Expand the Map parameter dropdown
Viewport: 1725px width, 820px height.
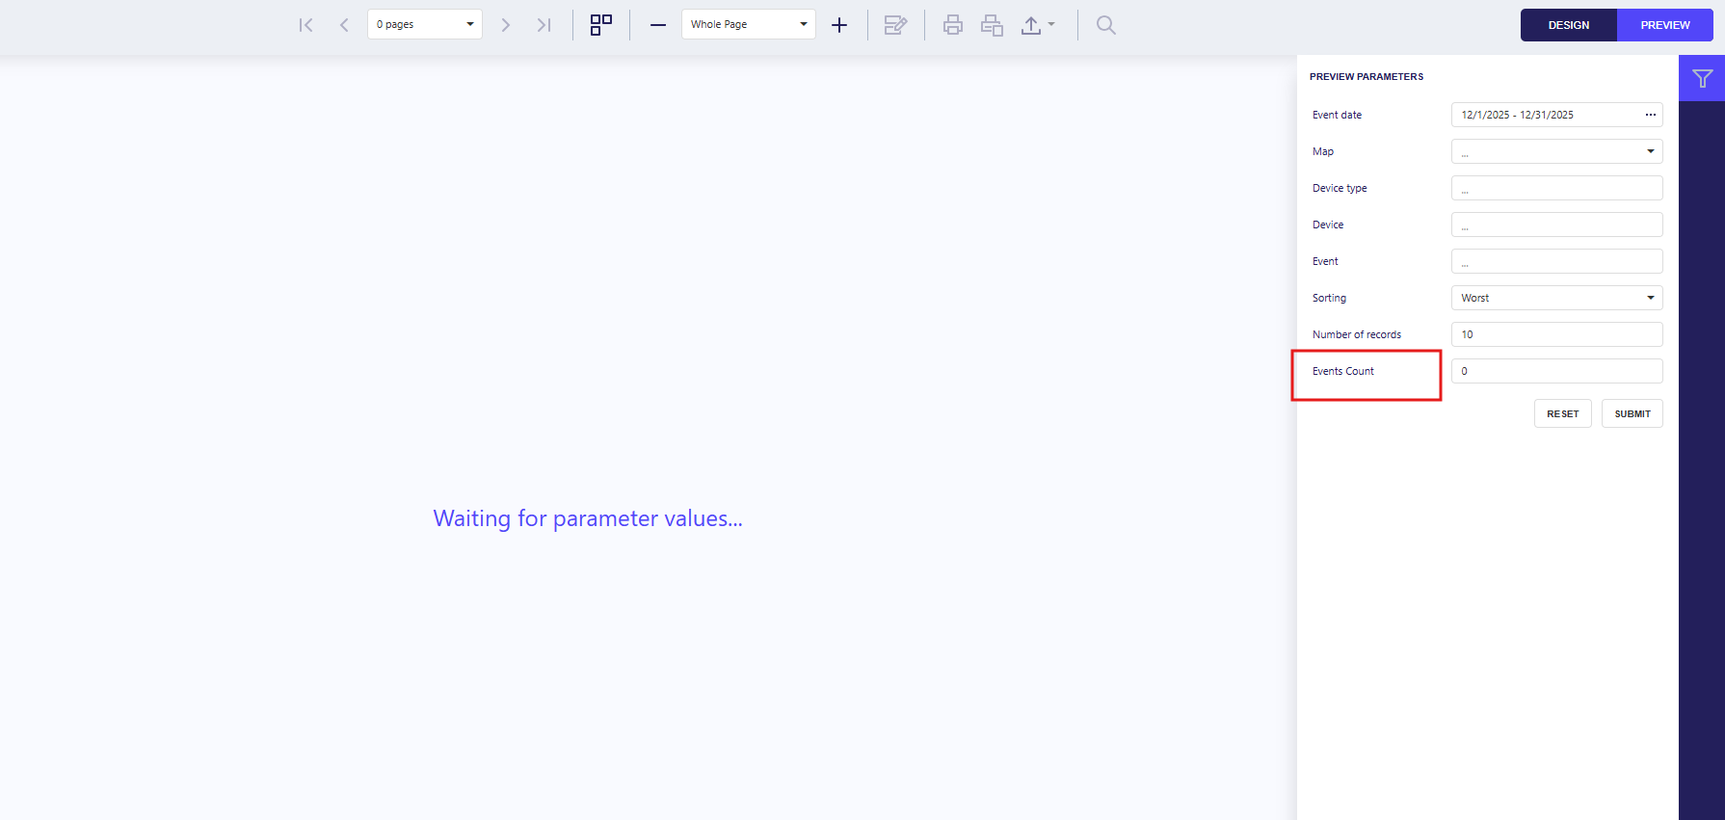(x=1650, y=151)
